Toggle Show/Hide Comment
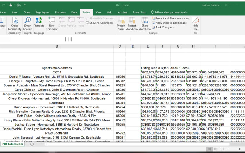The width and height of the screenshot is (245, 153). click(100, 18)
